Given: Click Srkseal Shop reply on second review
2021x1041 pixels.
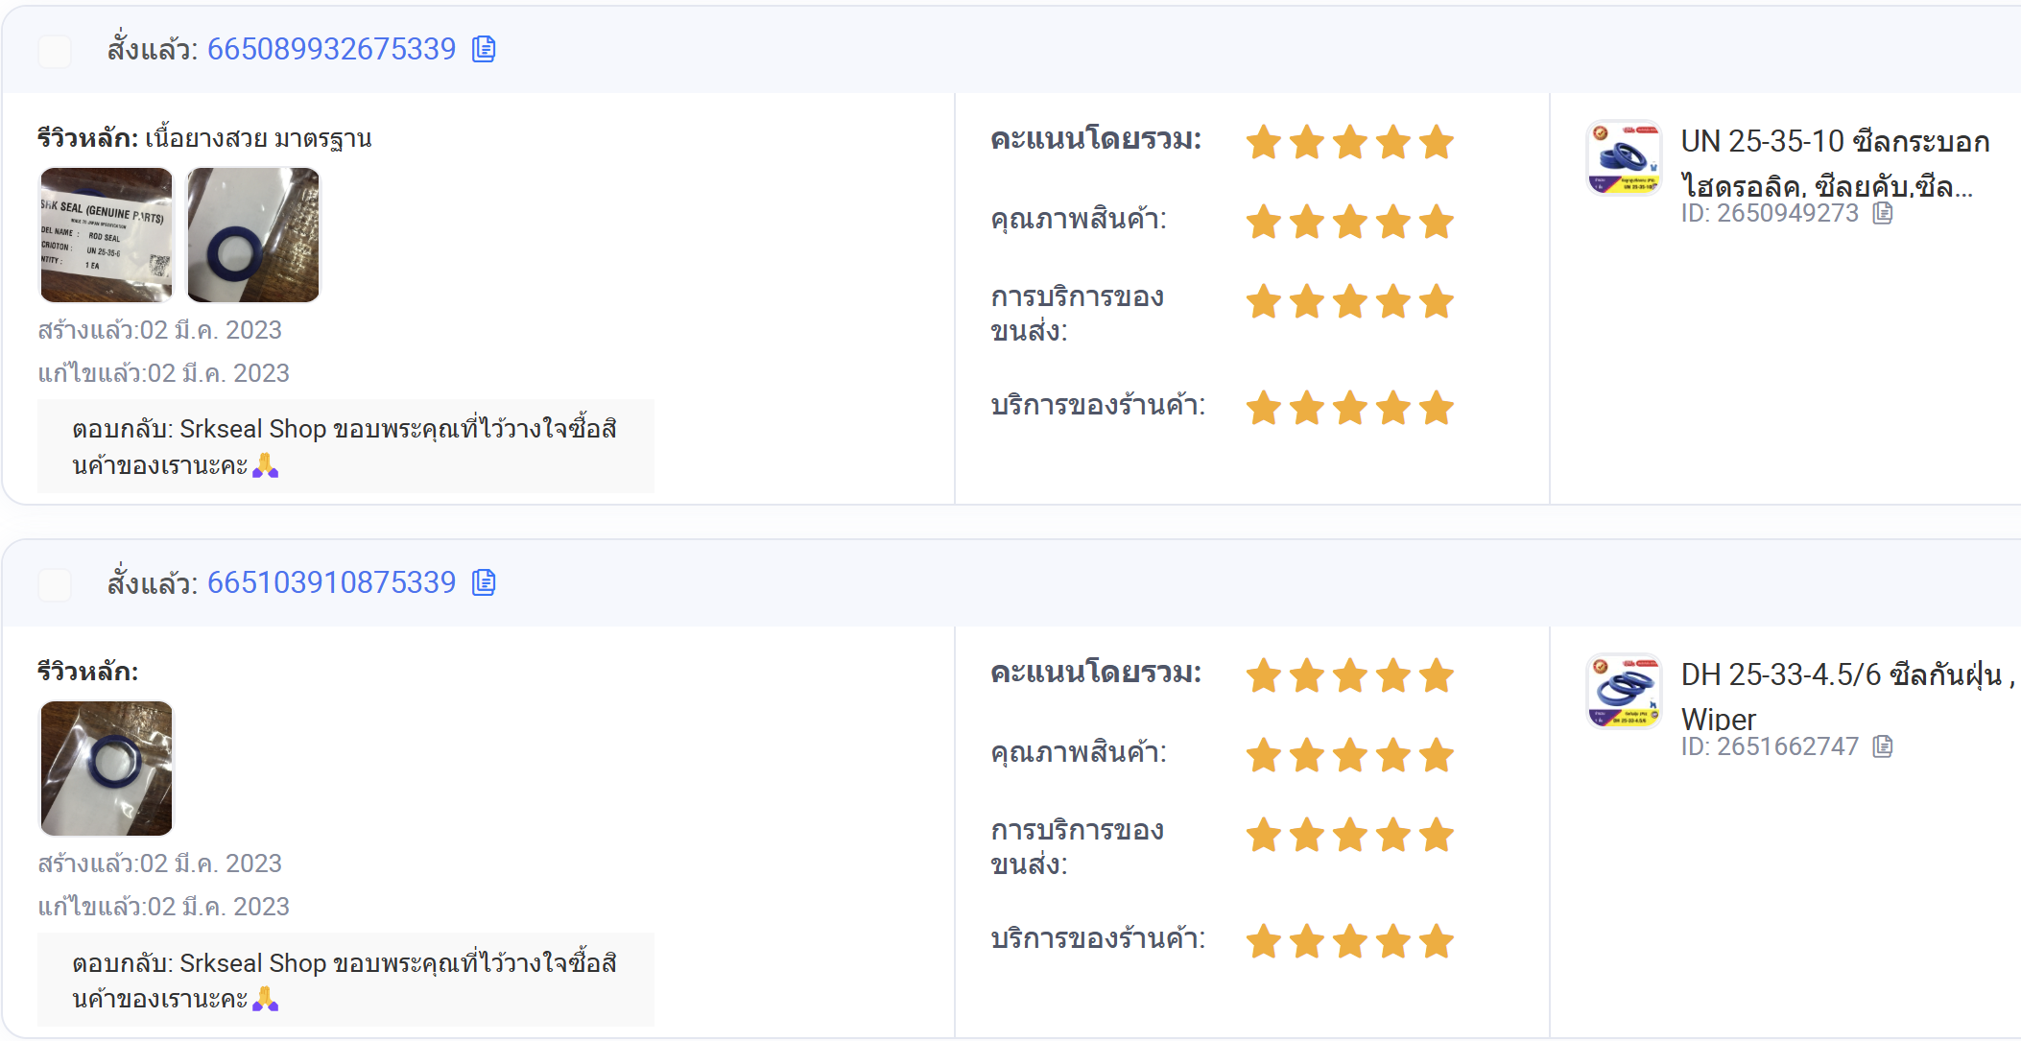Looking at the screenshot, I should [345, 980].
